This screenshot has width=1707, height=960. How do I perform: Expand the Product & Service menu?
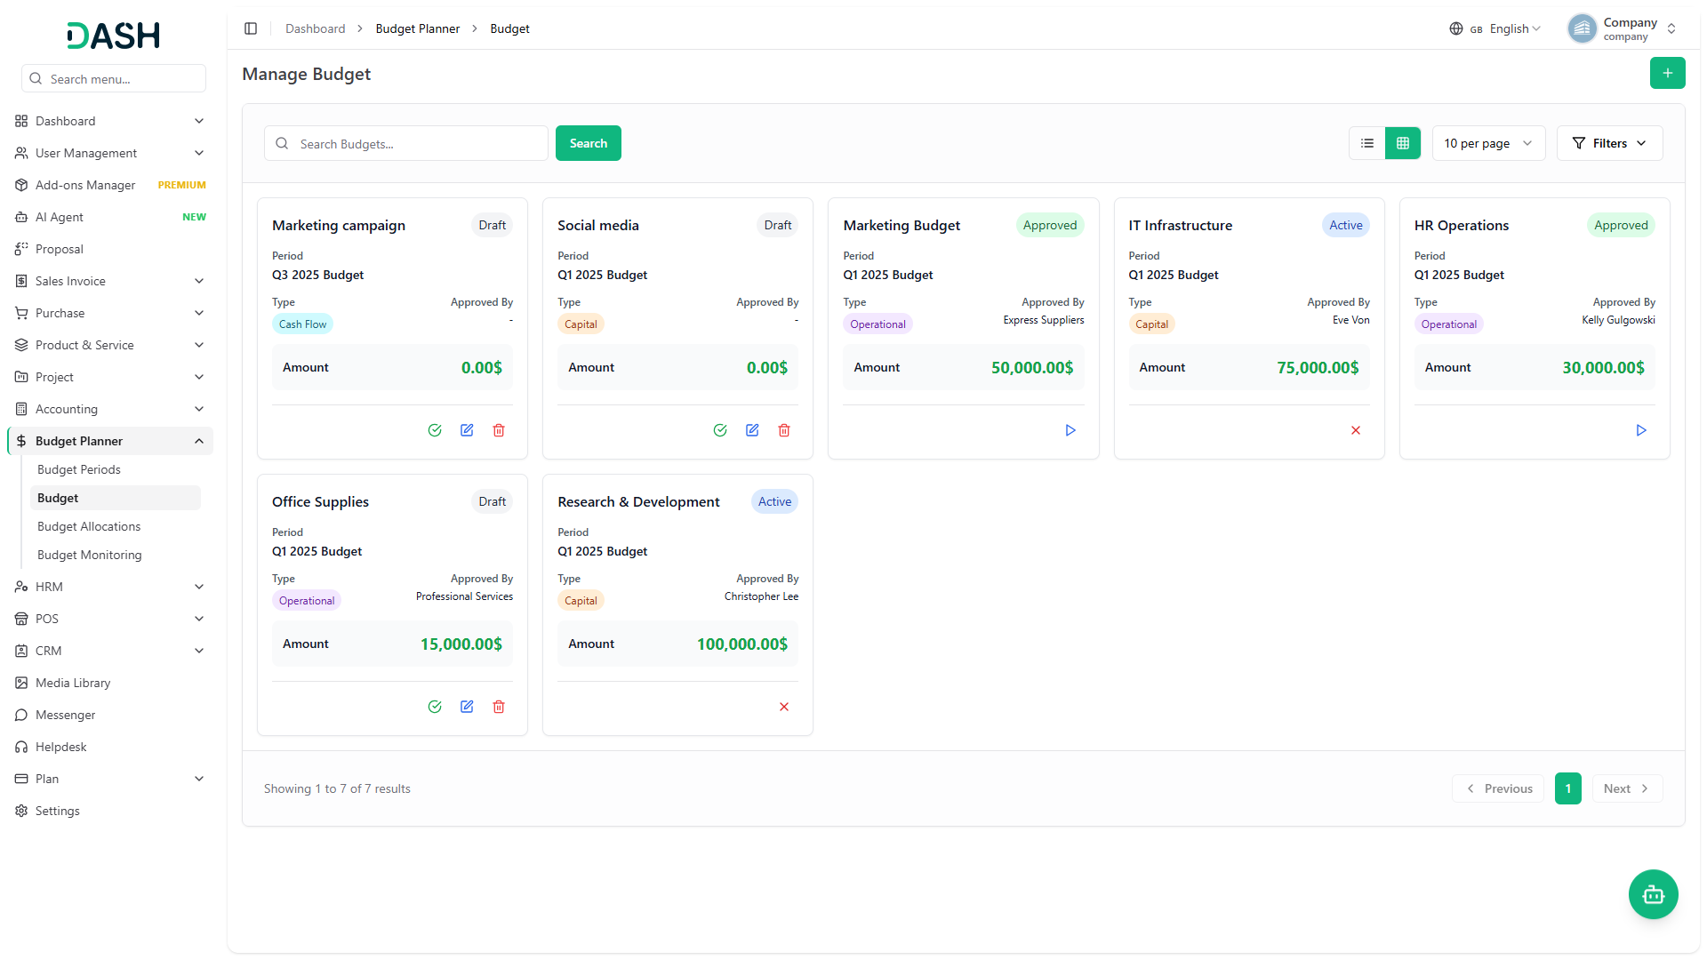110,345
